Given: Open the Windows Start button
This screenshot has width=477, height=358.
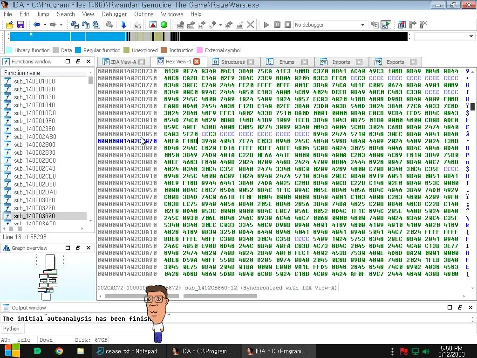Looking at the screenshot, I should point(12,351).
